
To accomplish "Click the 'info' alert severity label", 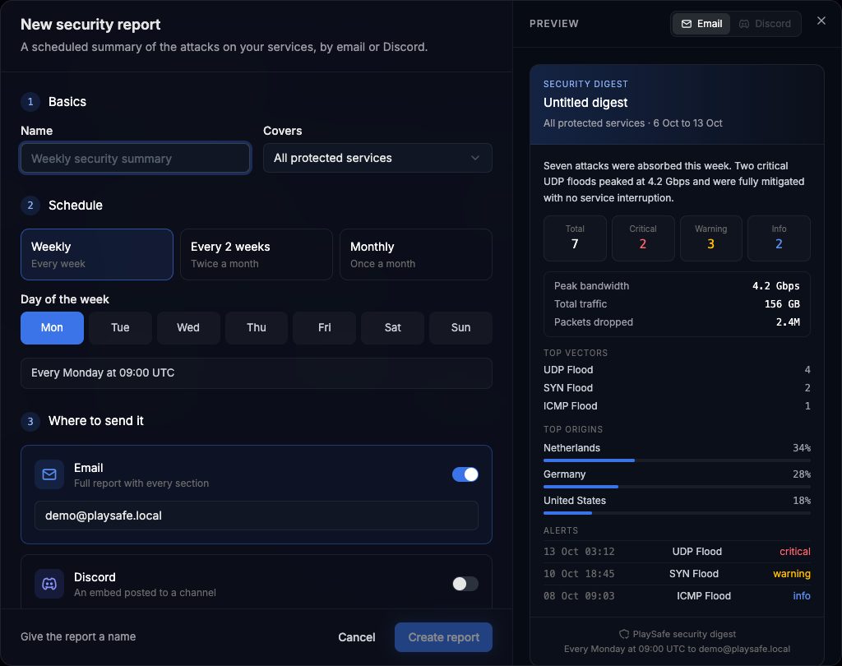I will coord(802,596).
